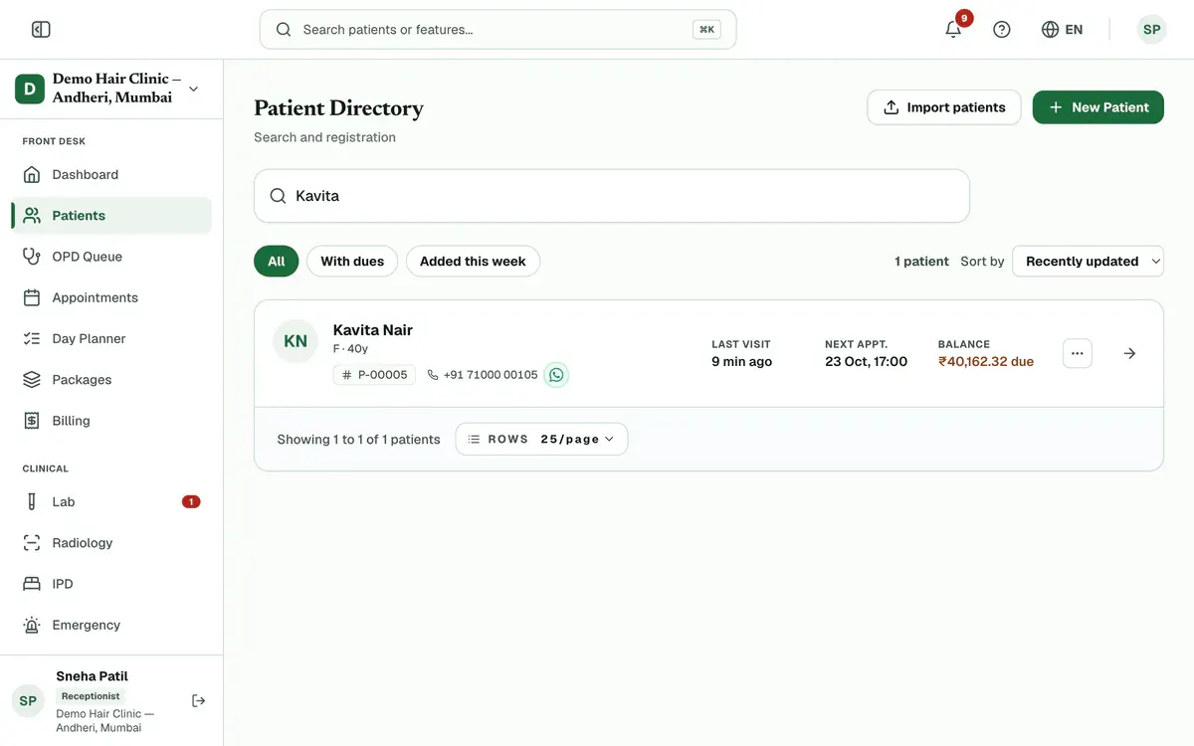
Task: Click the green D clinic logo
Action: [30, 89]
